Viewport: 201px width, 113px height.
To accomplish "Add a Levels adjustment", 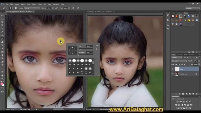I will (x=181, y=102).
